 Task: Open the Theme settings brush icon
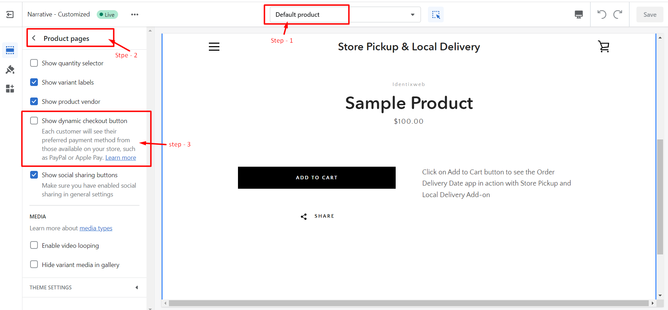tap(10, 70)
